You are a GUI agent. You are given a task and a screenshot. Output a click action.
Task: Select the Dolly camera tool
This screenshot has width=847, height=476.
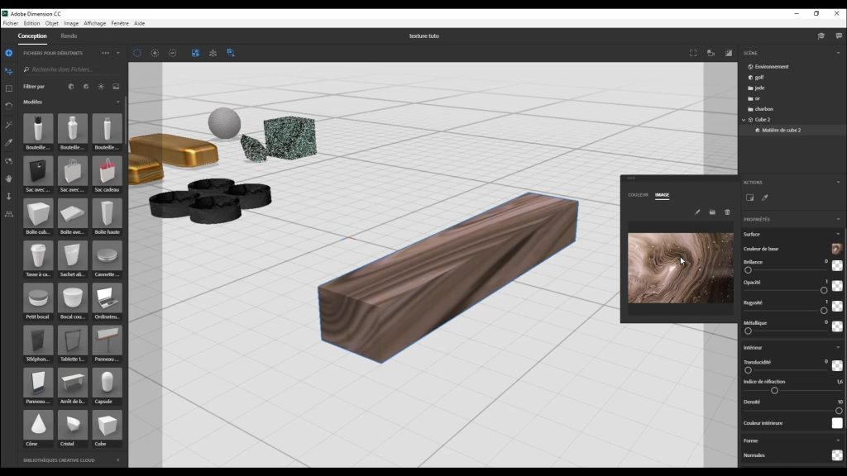[8, 197]
